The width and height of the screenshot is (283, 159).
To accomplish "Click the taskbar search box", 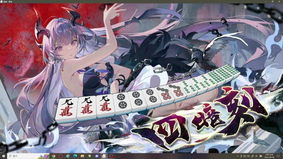I will point(23,156).
